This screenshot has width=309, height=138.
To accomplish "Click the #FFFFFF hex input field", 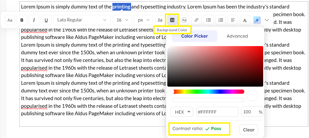I will (217, 112).
